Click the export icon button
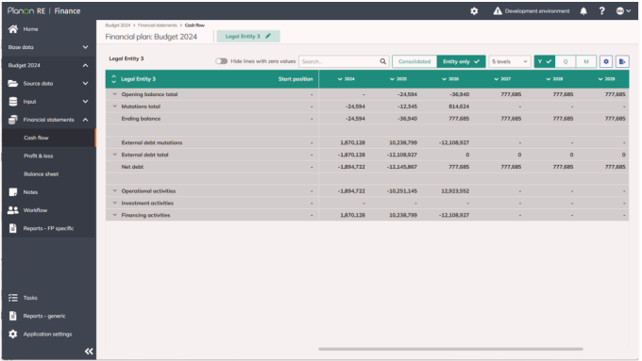642x361 pixels. pos(622,61)
